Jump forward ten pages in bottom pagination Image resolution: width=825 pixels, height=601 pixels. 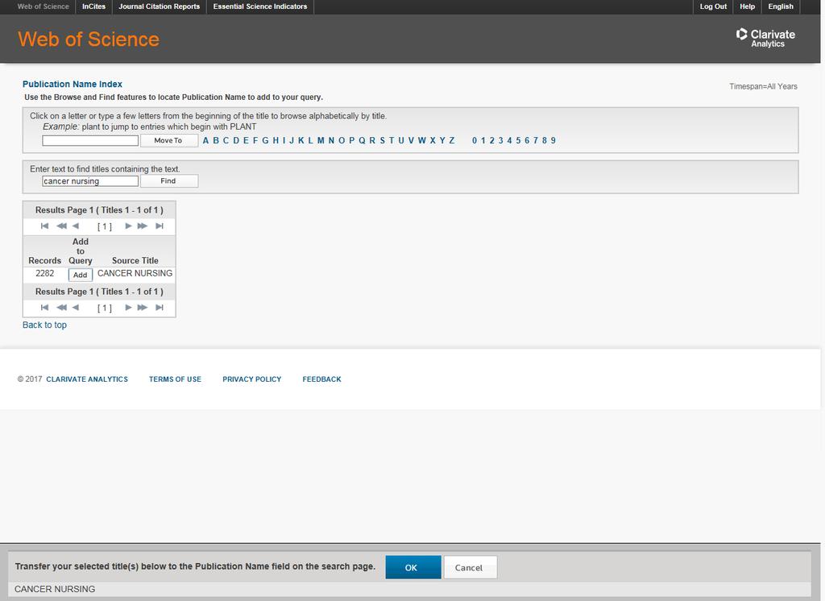[x=143, y=307]
